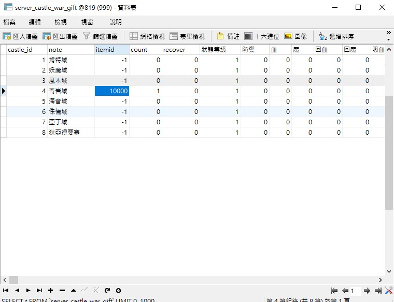Click the vertical scrollbar thumb

[389, 153]
